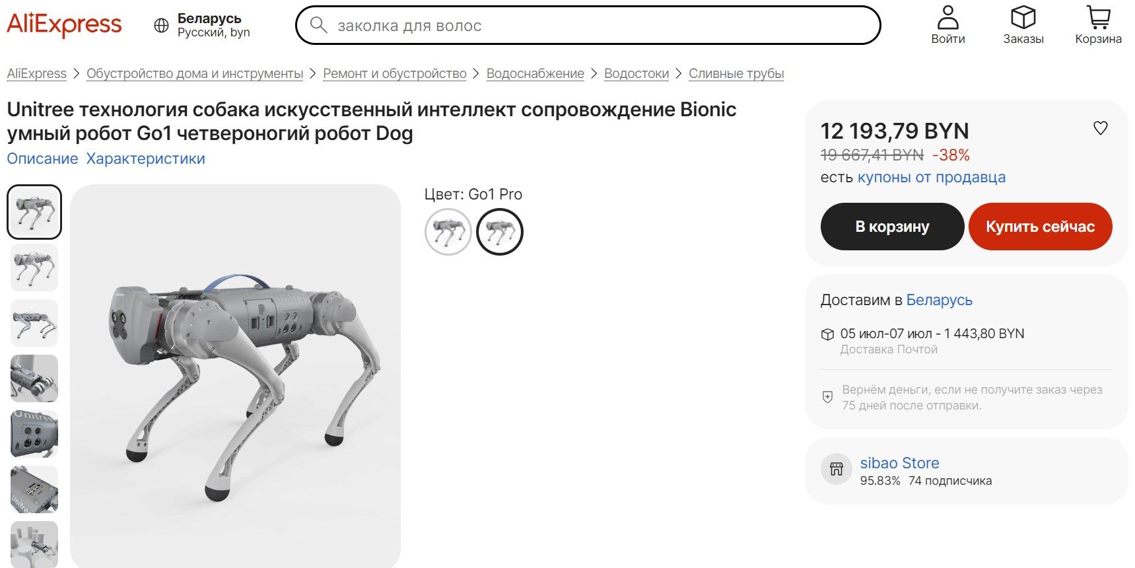Switch to Характеристики section
This screenshot has width=1135, height=568.
[x=145, y=159]
